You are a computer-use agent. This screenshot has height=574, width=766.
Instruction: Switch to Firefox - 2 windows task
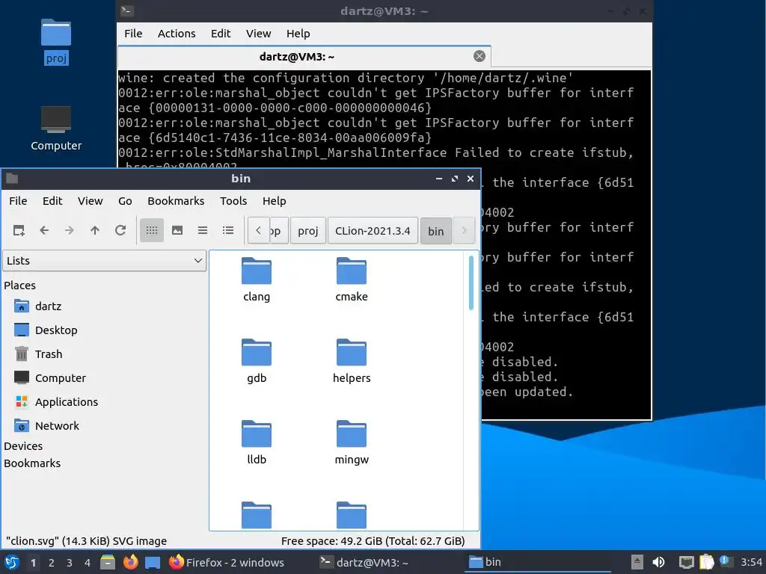click(227, 562)
